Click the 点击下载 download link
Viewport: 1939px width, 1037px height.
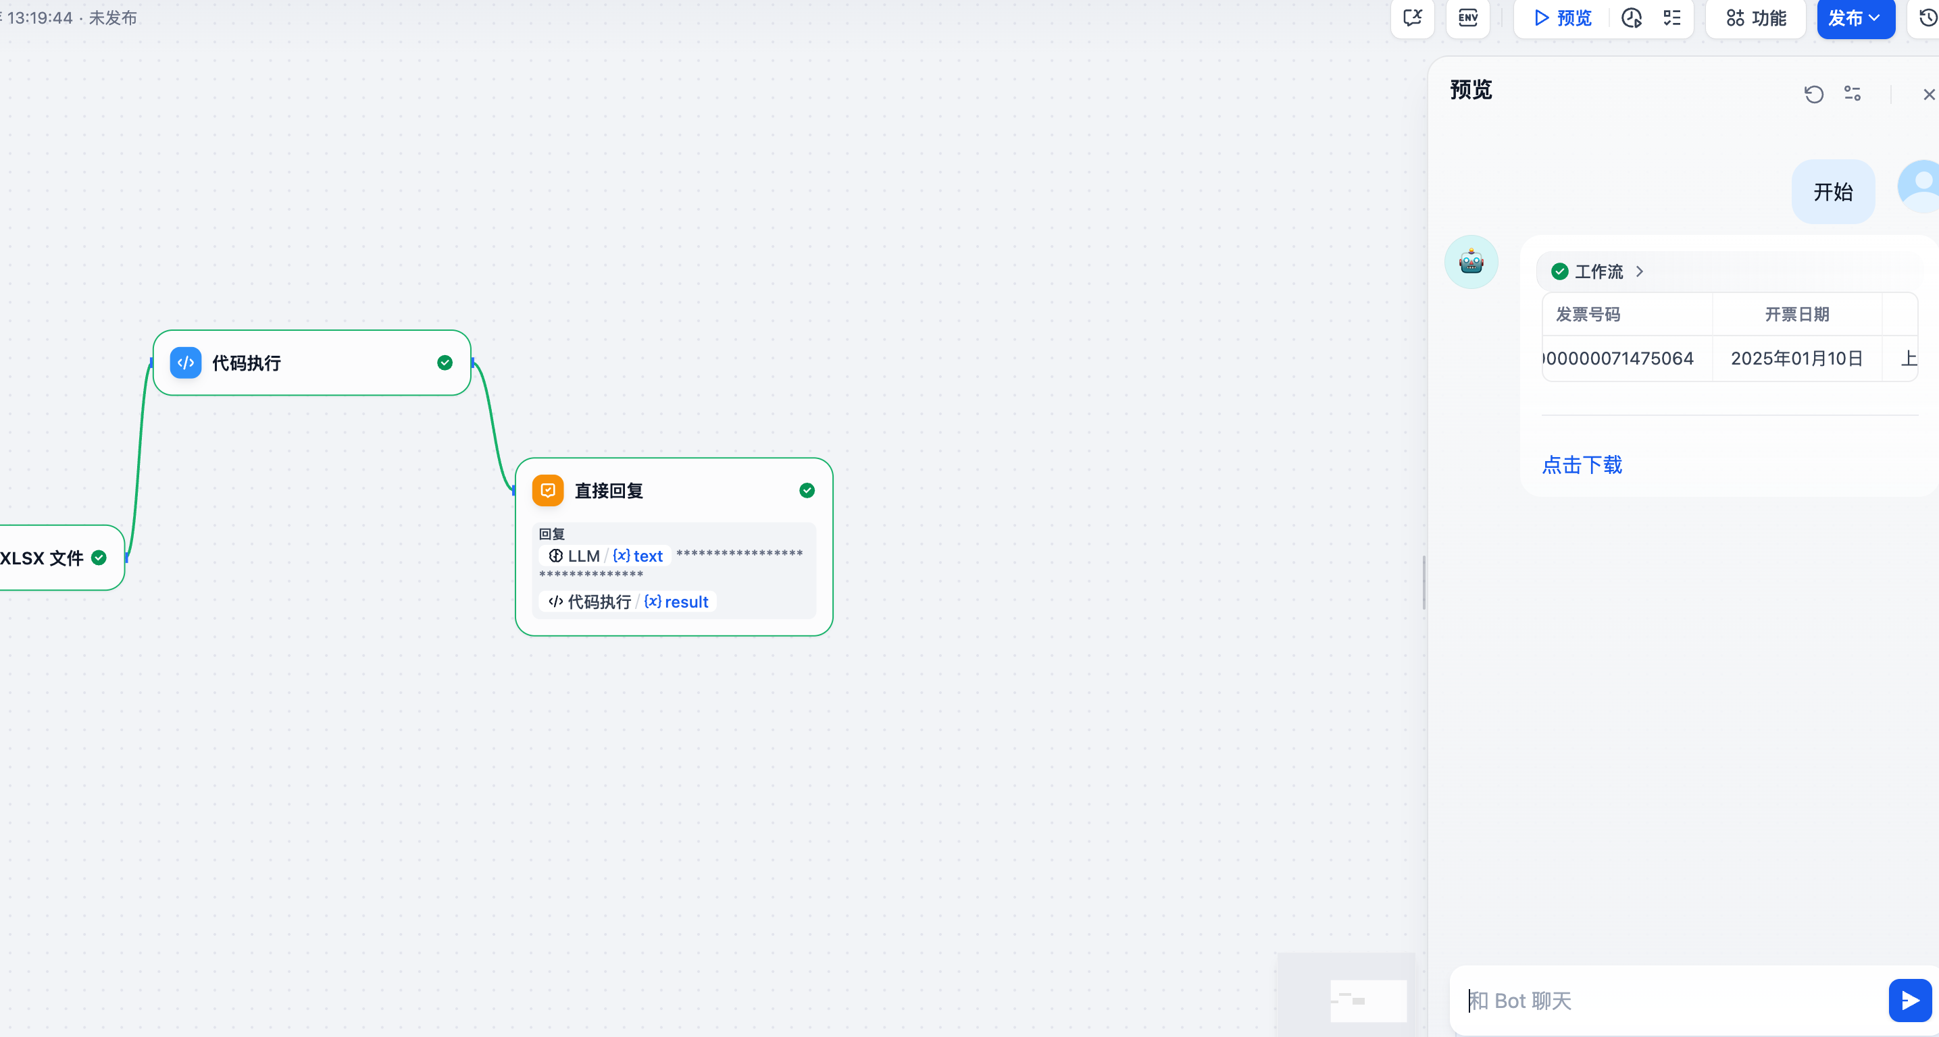click(1582, 464)
